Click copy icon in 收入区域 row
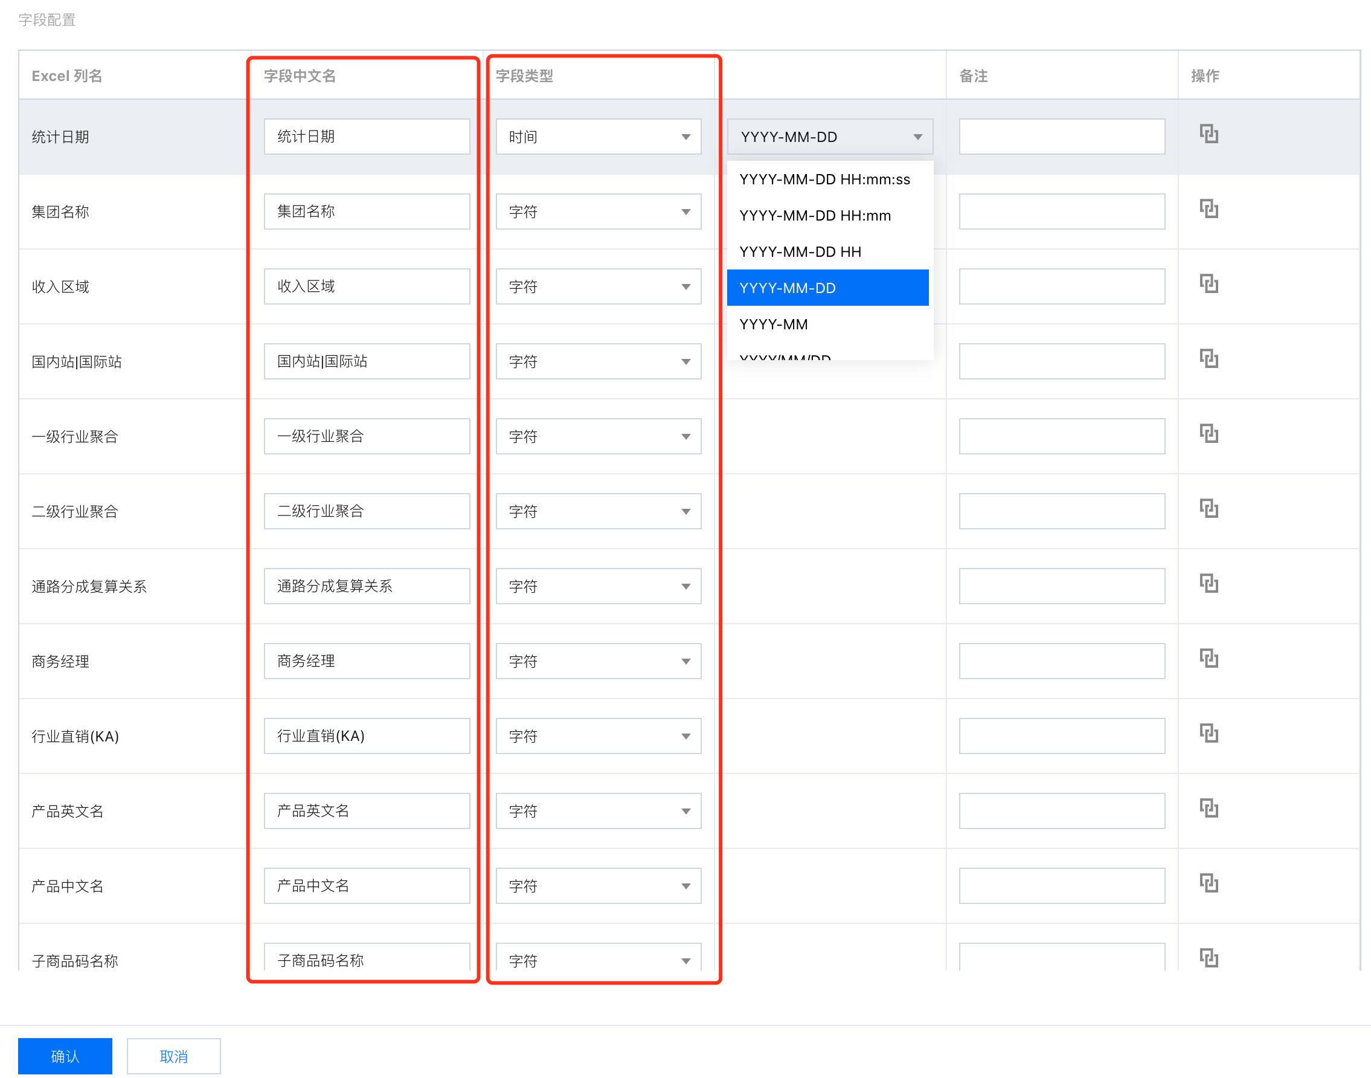The height and width of the screenshot is (1078, 1371). pyautogui.click(x=1208, y=284)
